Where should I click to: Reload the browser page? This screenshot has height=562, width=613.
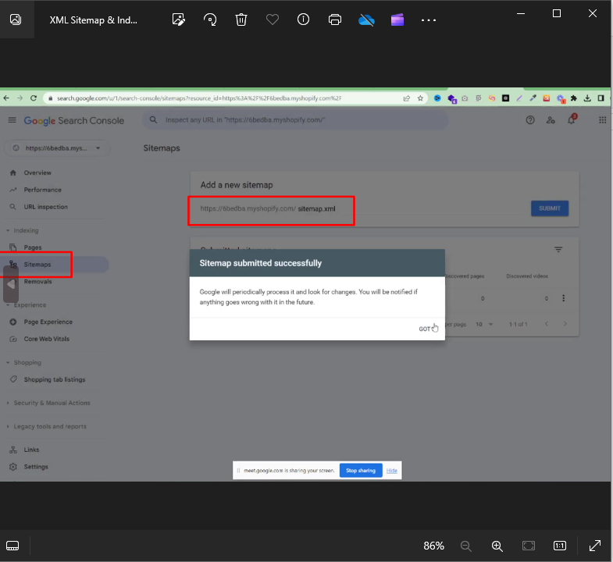pyautogui.click(x=34, y=98)
